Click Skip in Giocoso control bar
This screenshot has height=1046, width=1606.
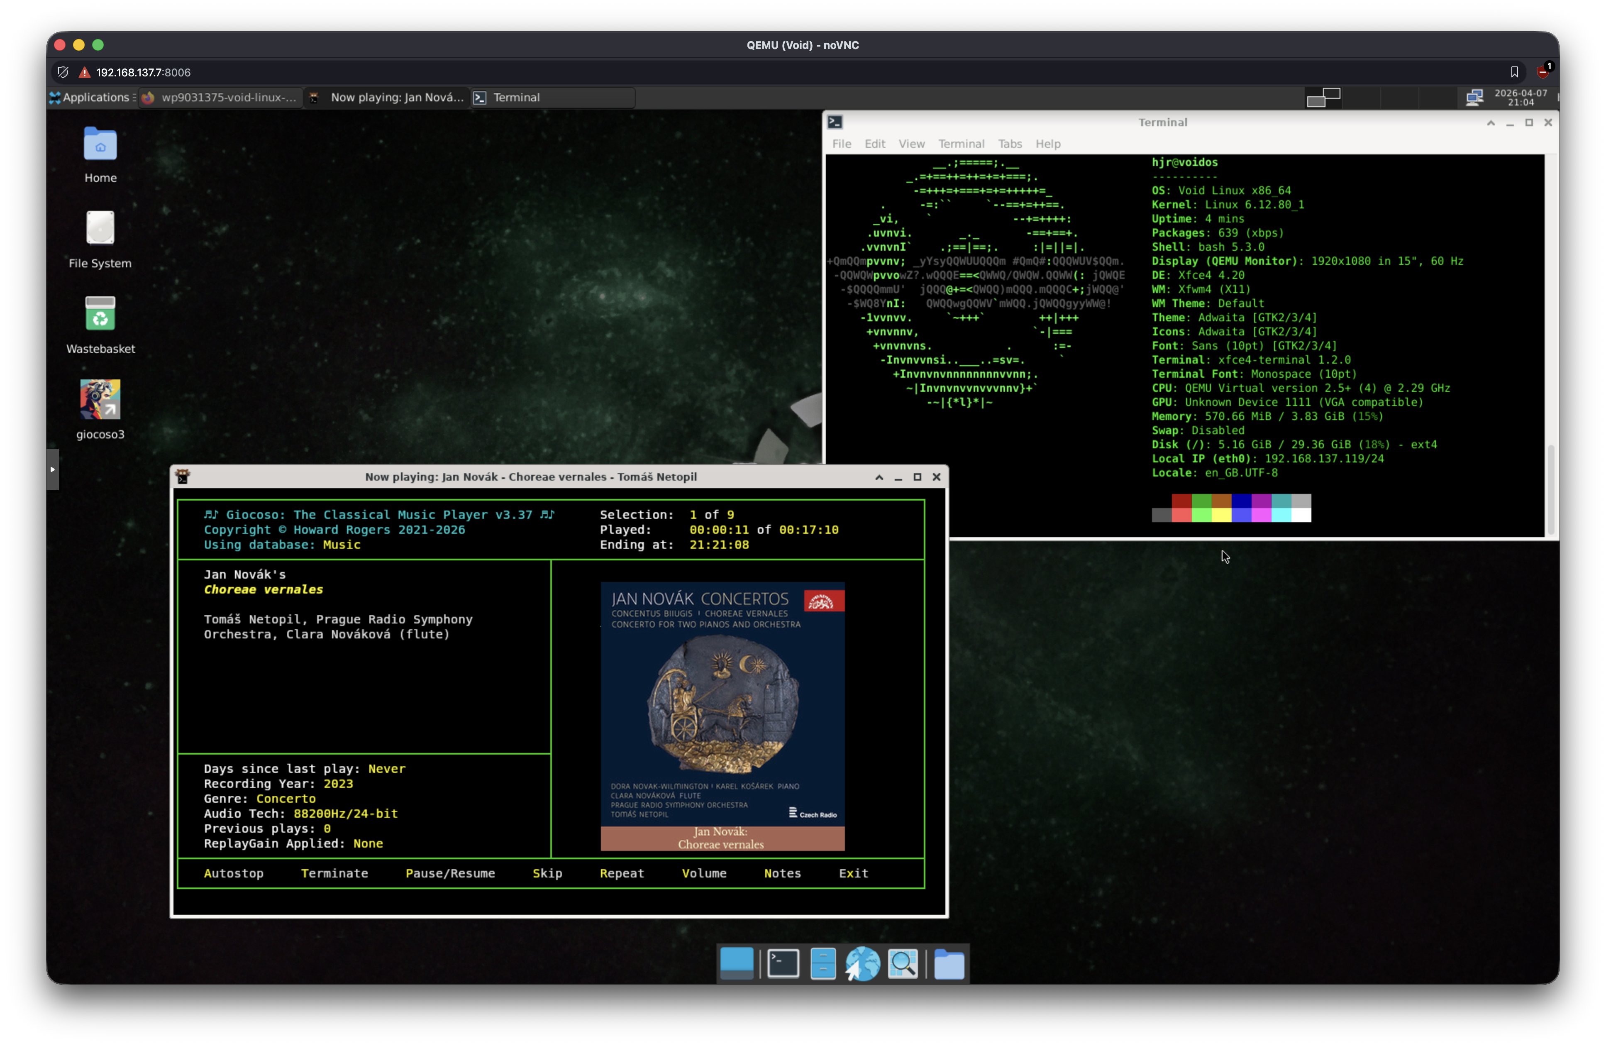(547, 873)
